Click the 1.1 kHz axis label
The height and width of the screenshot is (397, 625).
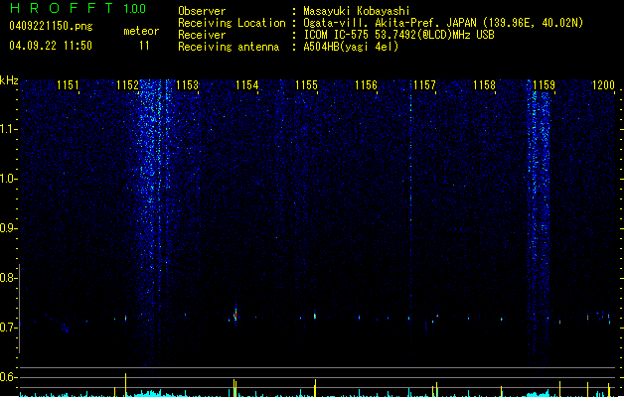point(8,129)
